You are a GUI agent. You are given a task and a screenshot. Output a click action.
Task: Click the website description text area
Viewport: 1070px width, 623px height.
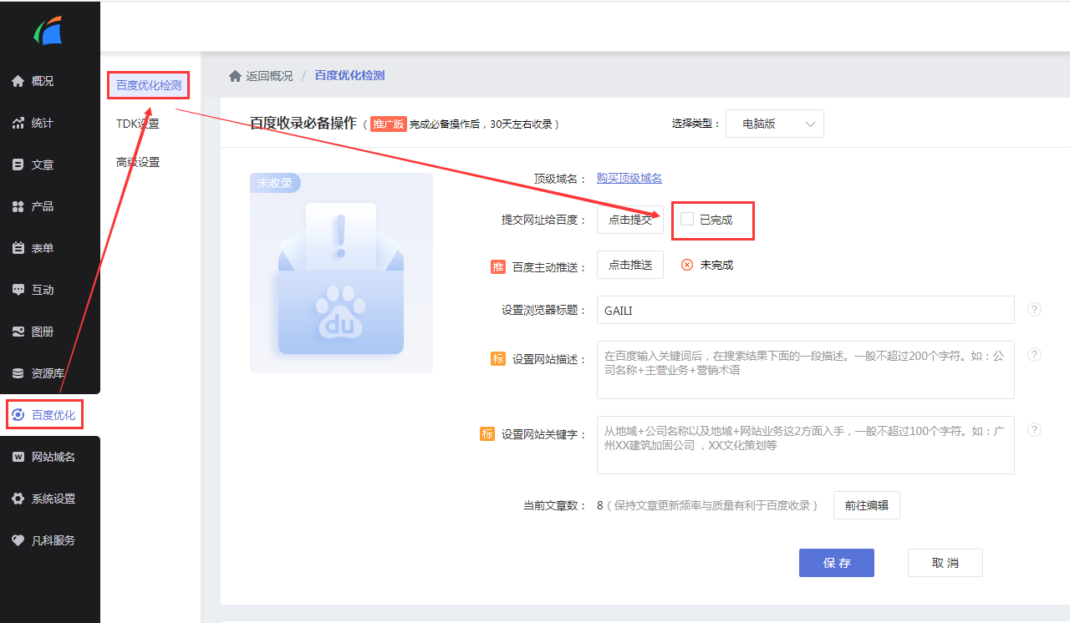pos(806,370)
